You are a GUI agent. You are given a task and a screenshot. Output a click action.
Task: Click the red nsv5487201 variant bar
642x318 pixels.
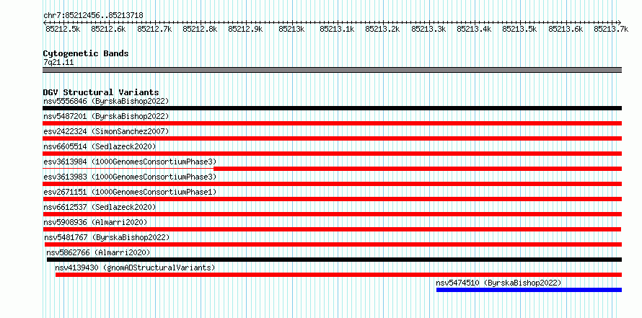(332, 123)
